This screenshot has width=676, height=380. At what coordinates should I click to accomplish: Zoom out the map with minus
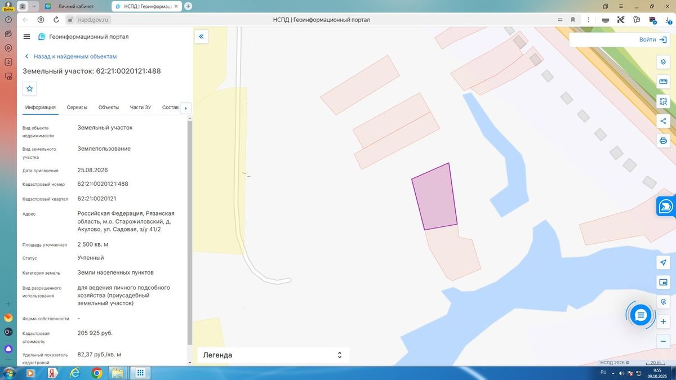point(663,341)
